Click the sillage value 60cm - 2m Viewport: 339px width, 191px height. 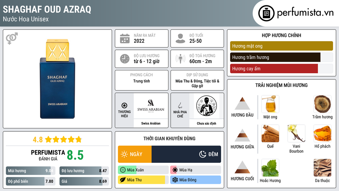click(201, 61)
